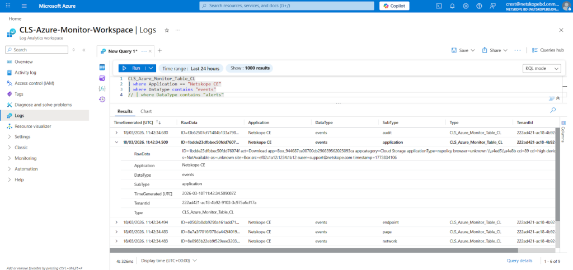This screenshot has width=573, height=270.
Task: Collapse the query editor with double chevron
Action: 558,98
